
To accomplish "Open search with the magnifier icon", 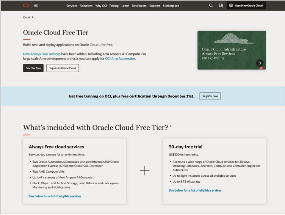I will pos(211,5).
